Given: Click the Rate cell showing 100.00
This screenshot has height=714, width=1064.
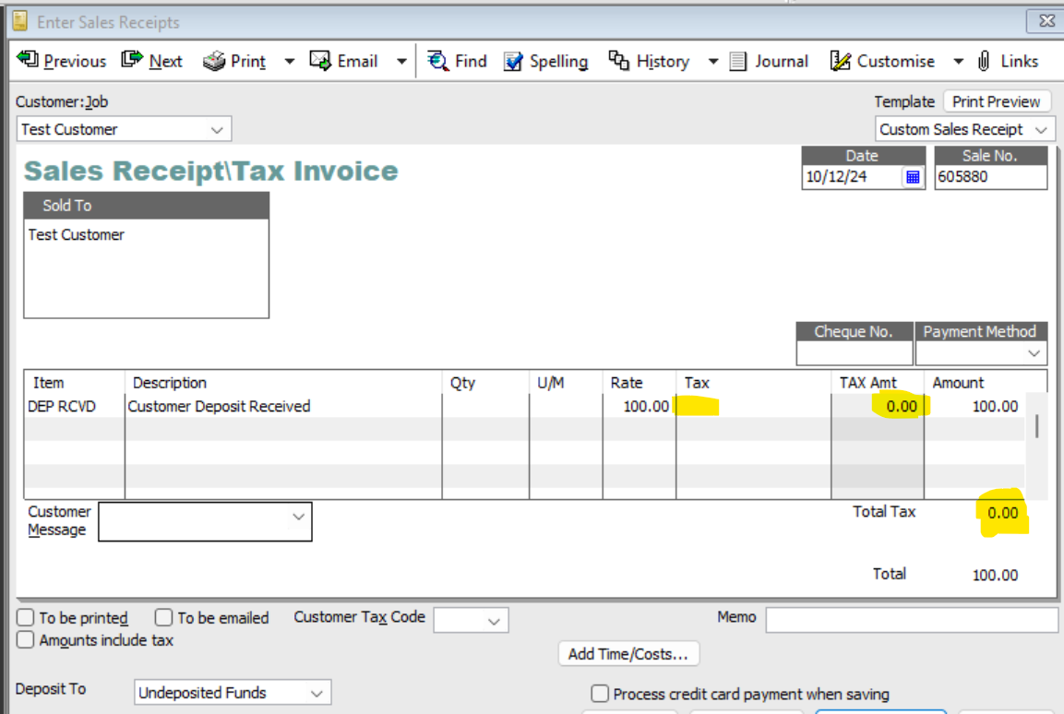Looking at the screenshot, I should tap(640, 406).
